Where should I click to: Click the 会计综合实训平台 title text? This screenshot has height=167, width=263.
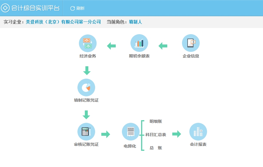(35, 8)
